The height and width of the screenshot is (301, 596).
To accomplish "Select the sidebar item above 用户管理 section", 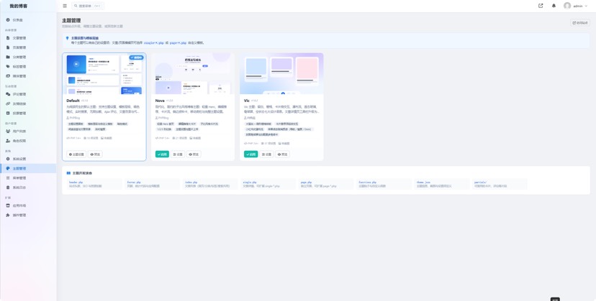I will tap(29, 113).
